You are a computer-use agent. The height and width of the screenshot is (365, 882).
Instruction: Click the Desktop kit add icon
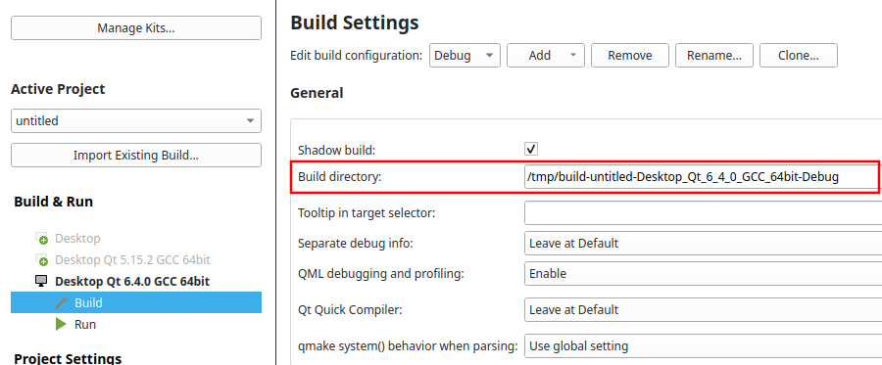(x=41, y=238)
